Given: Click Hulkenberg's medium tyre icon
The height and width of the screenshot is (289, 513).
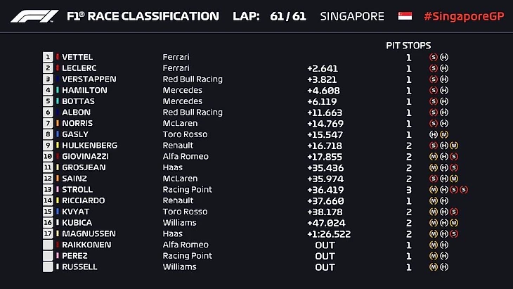Looking at the screenshot, I should coord(454,146).
